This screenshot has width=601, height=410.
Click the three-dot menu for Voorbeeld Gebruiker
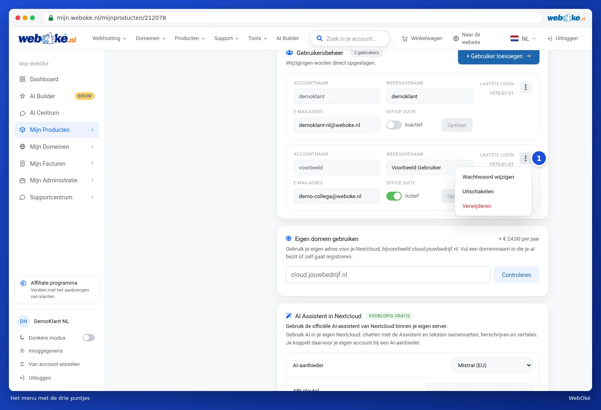point(526,158)
